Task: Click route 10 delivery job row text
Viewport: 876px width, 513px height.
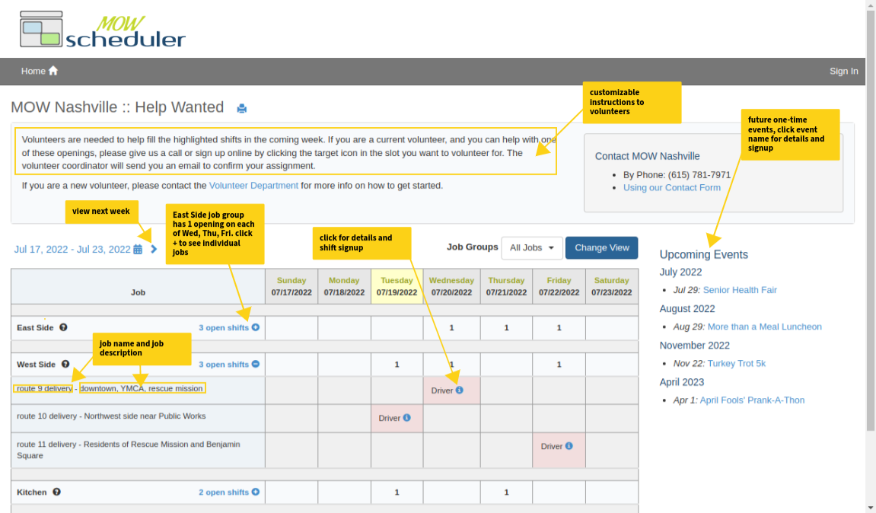Action: [x=111, y=416]
